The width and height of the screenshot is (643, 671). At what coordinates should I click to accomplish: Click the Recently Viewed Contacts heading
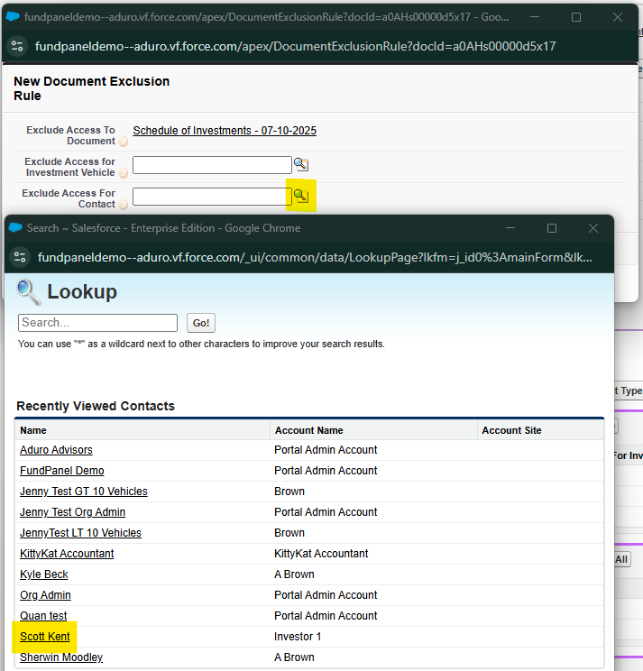point(96,406)
